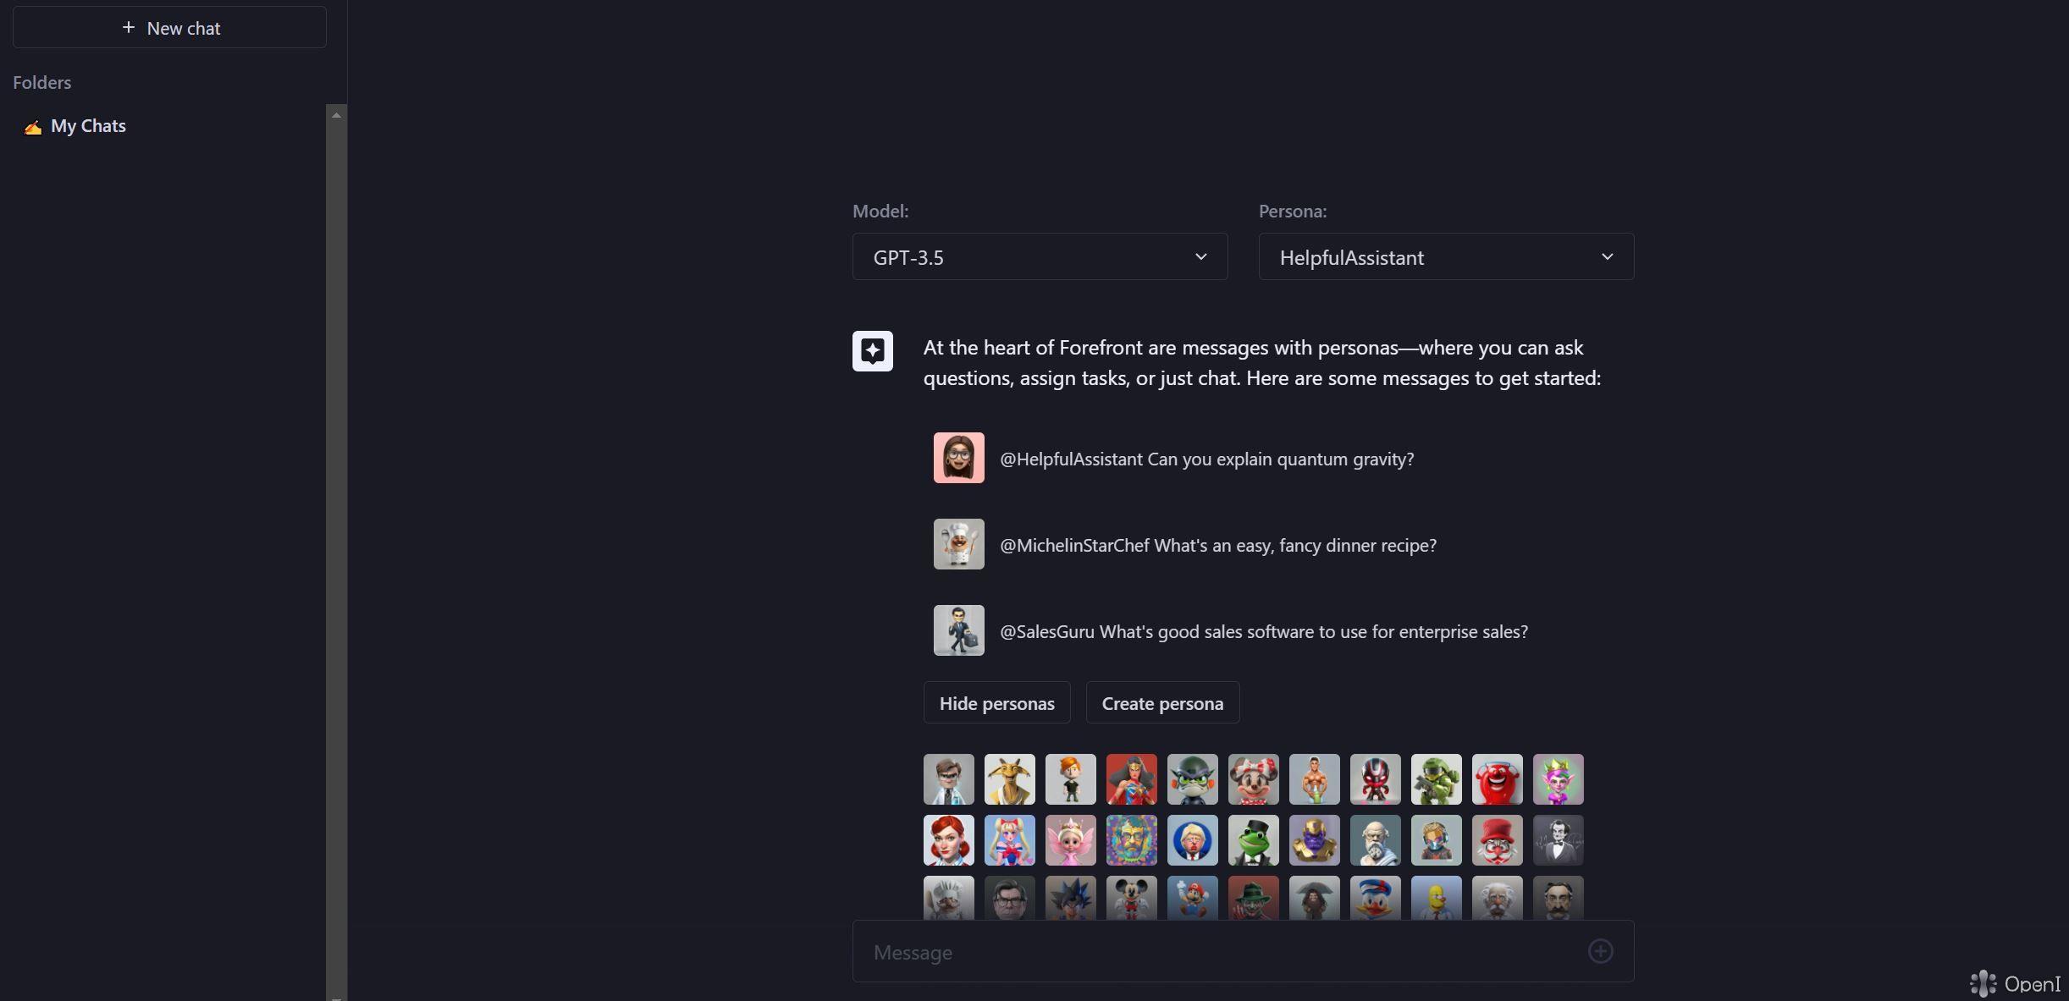Choose the Mickey Mouse persona avatar
2069x1001 pixels.
pos(1131,898)
